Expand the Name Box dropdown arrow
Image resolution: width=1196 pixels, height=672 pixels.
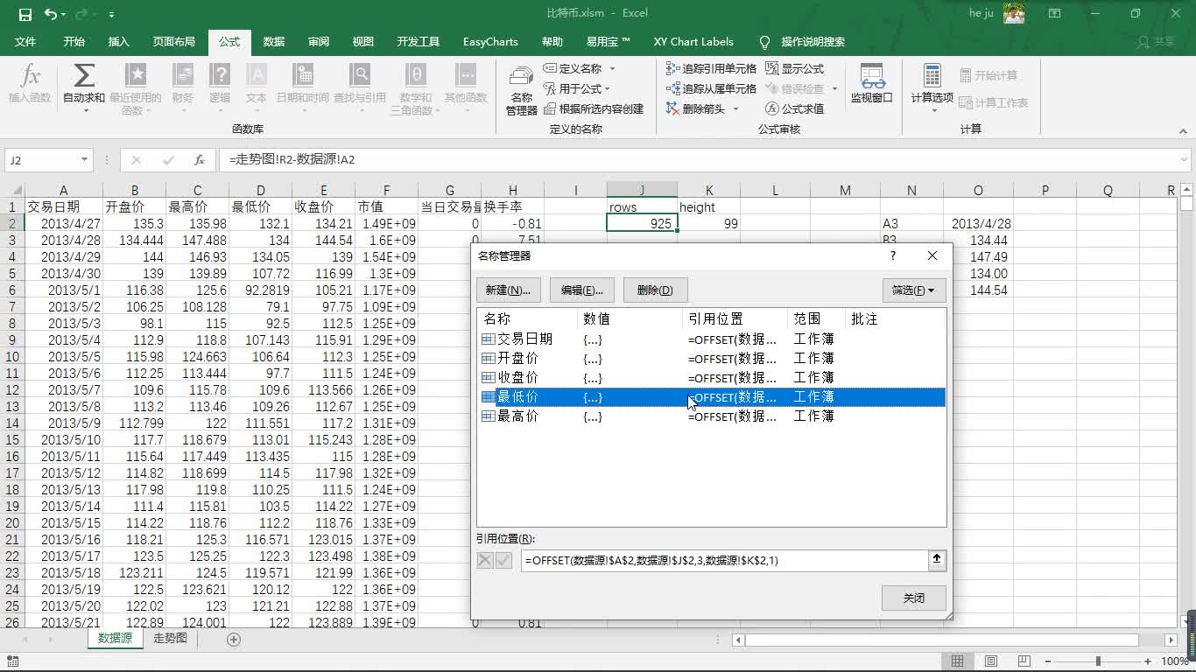click(85, 160)
